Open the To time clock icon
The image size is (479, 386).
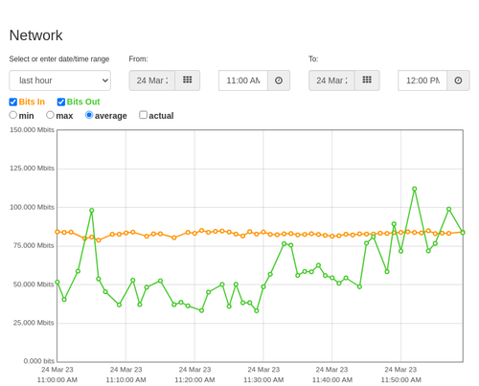pyautogui.click(x=458, y=80)
